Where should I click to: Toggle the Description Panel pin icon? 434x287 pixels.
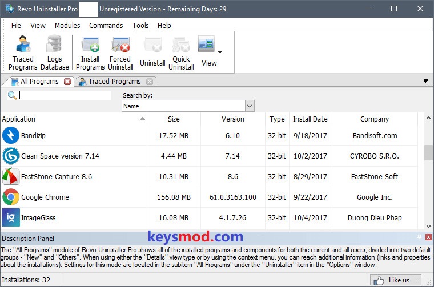coord(419,237)
